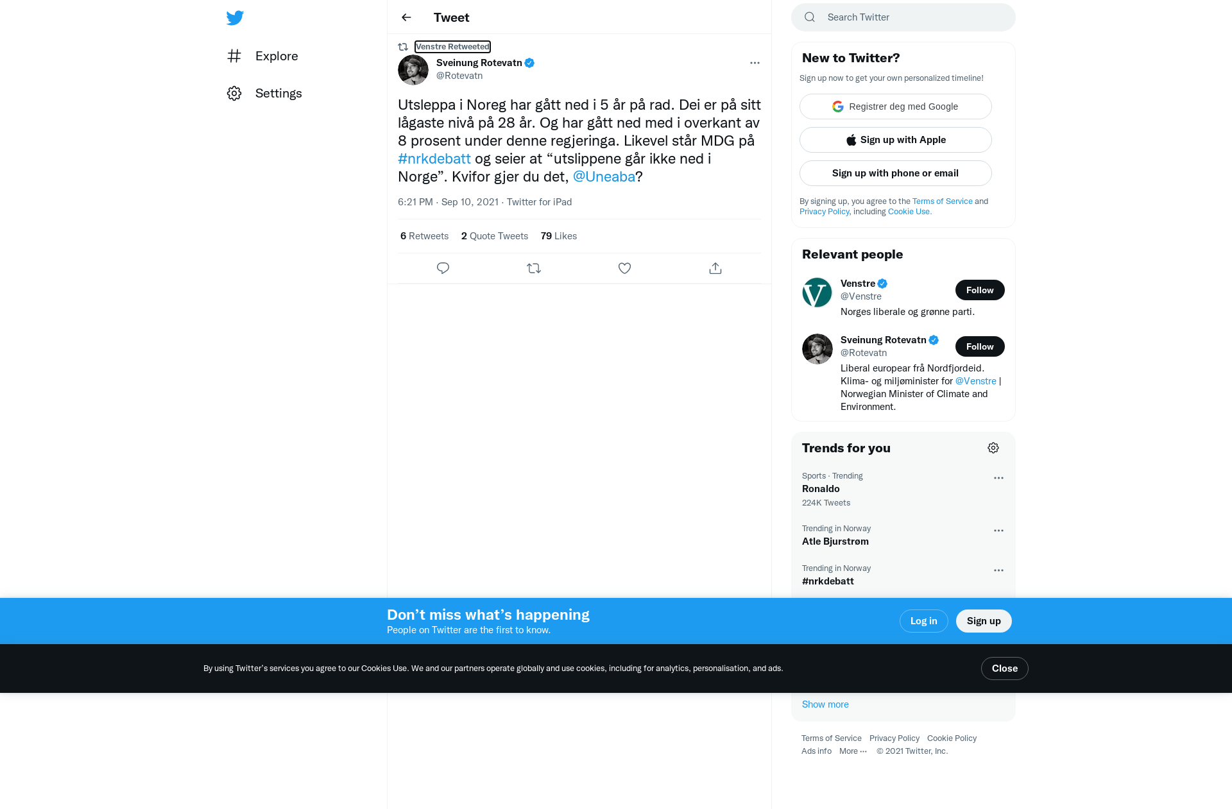Follow the Venstre account

(980, 290)
